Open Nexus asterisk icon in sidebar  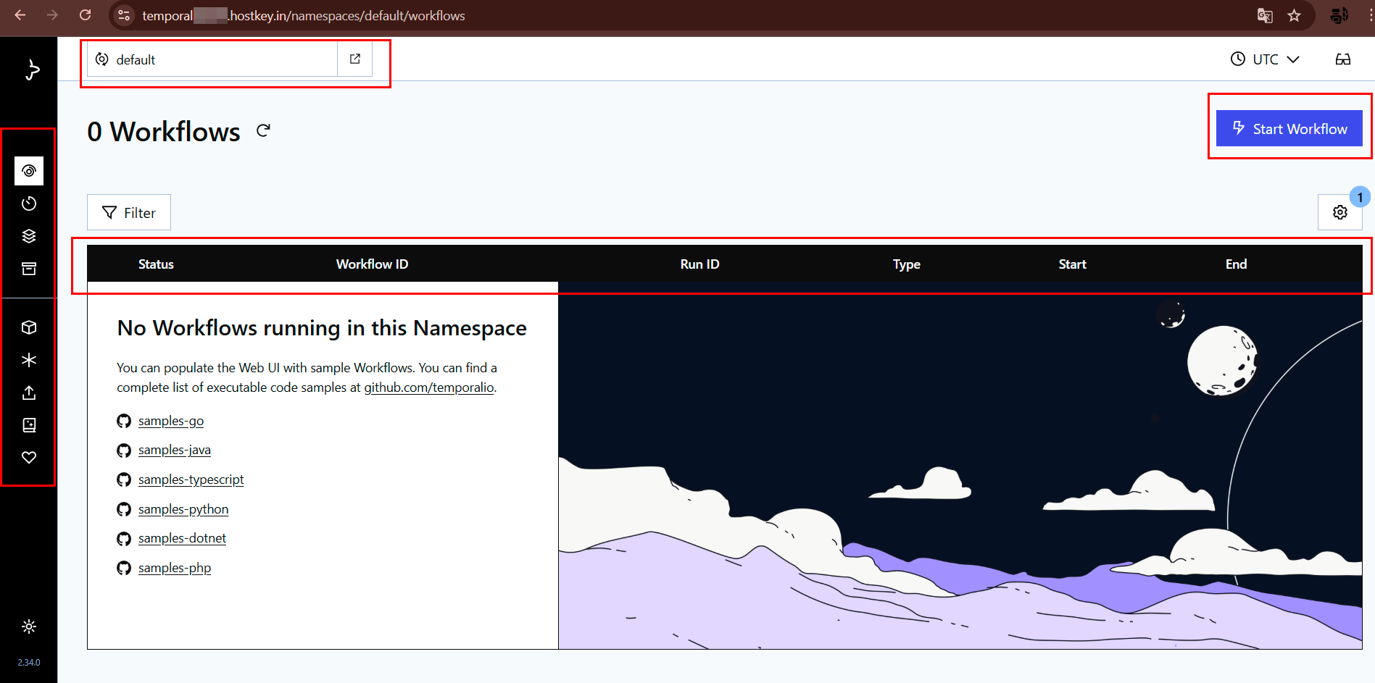pos(29,360)
